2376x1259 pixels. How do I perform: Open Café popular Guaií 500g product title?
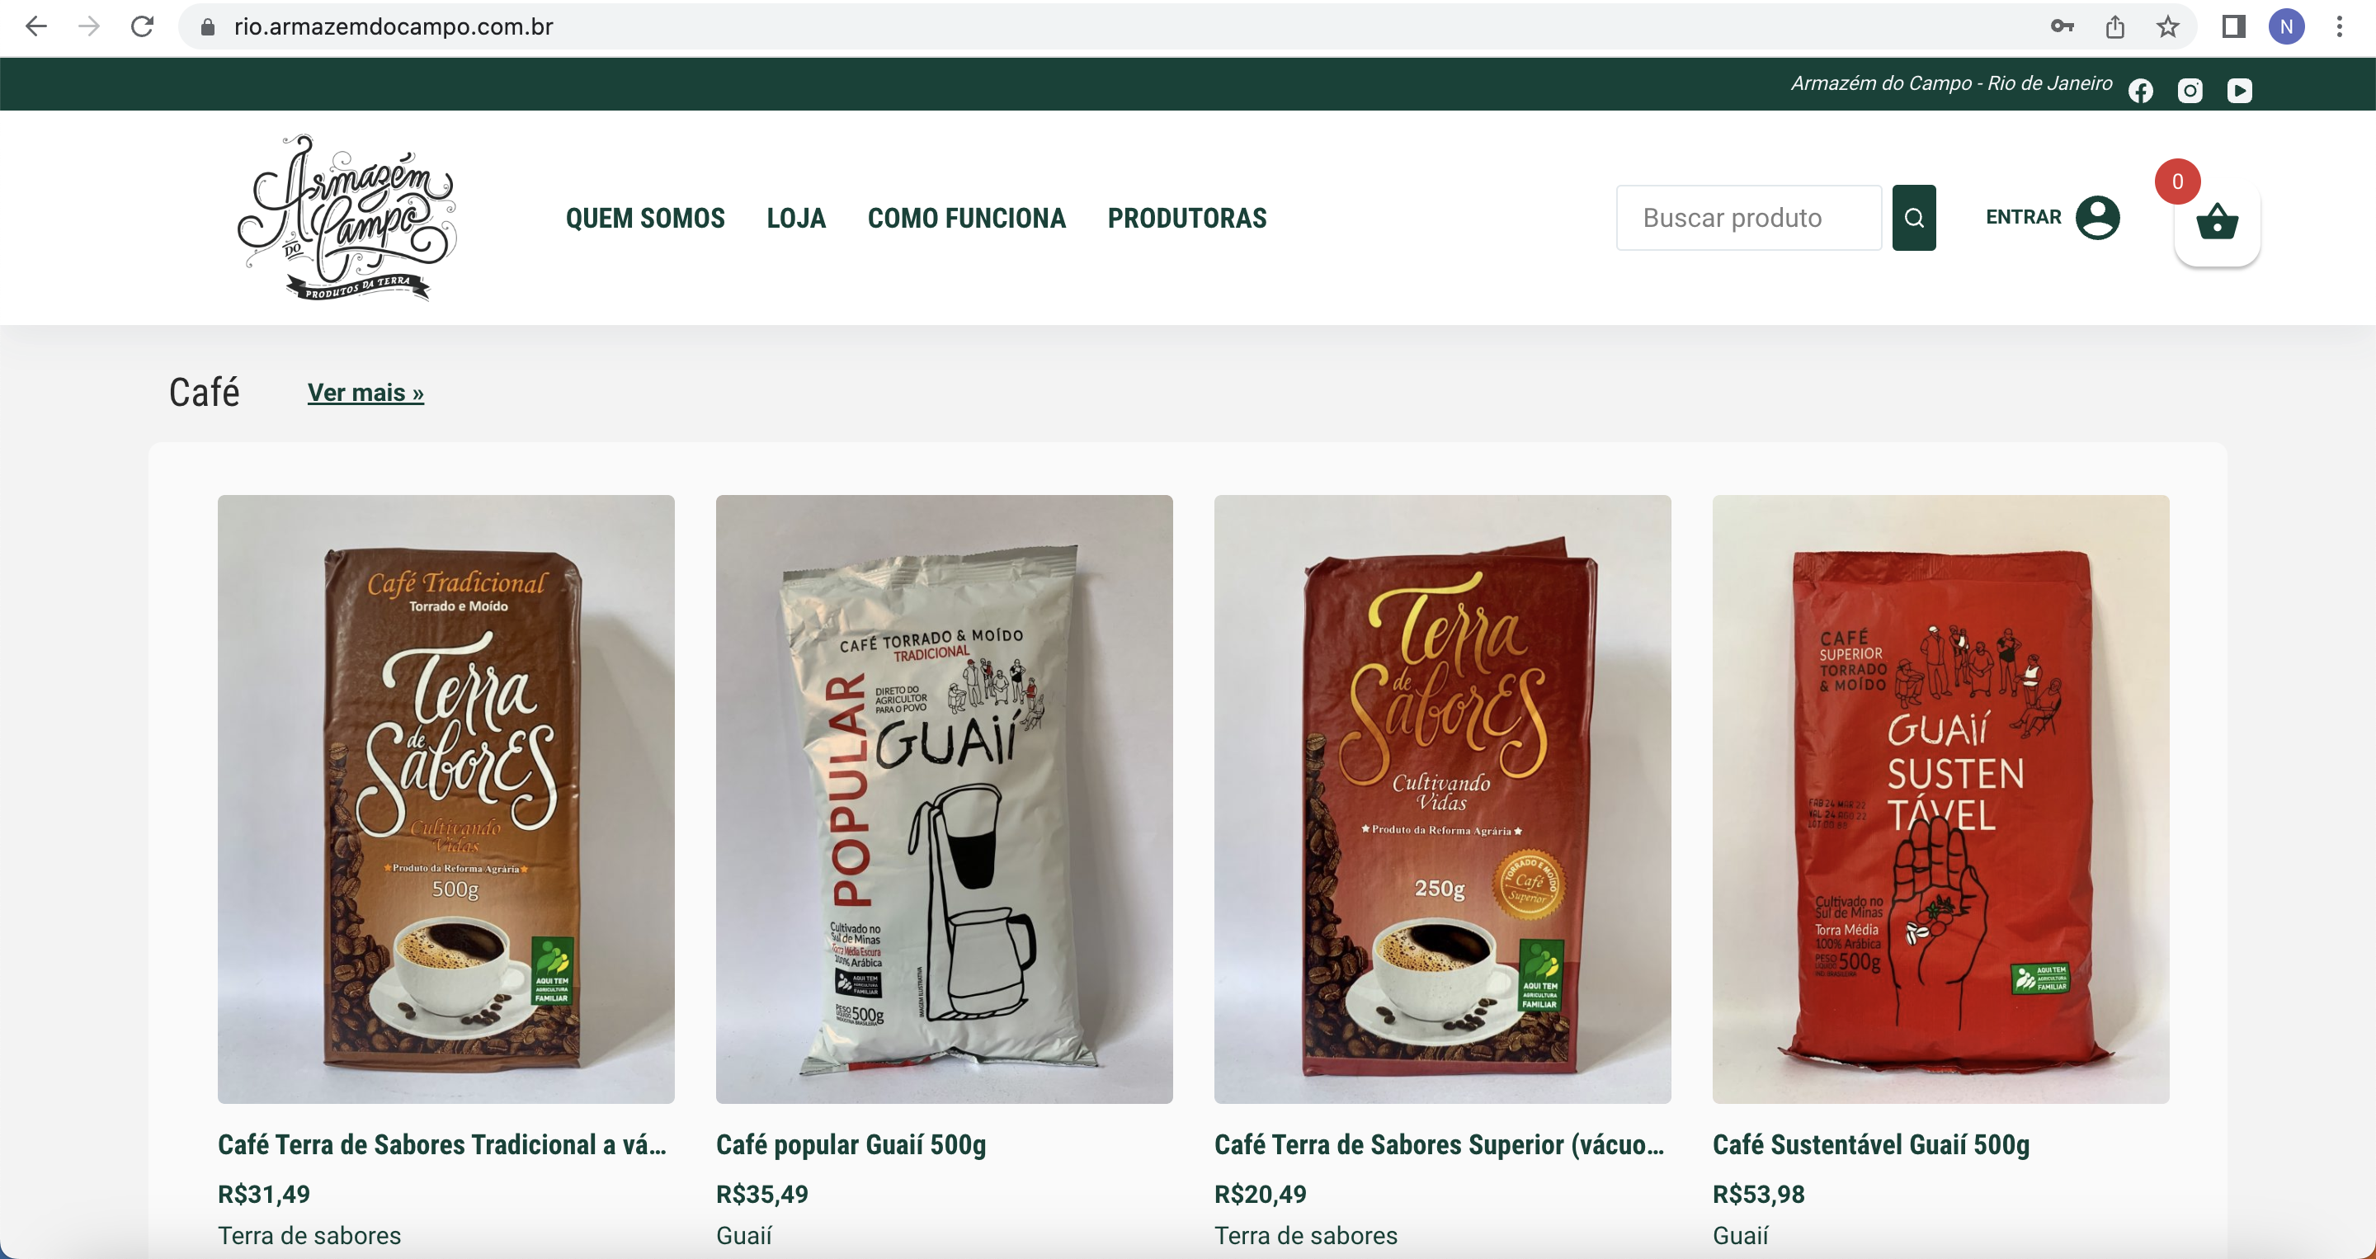tap(851, 1144)
